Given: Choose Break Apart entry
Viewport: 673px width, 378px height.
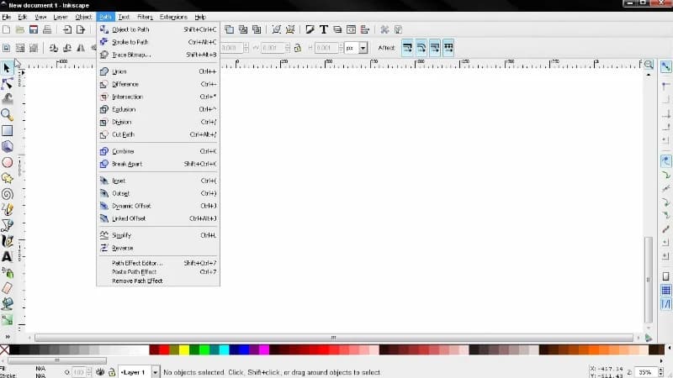Looking at the screenshot, I should point(158,164).
